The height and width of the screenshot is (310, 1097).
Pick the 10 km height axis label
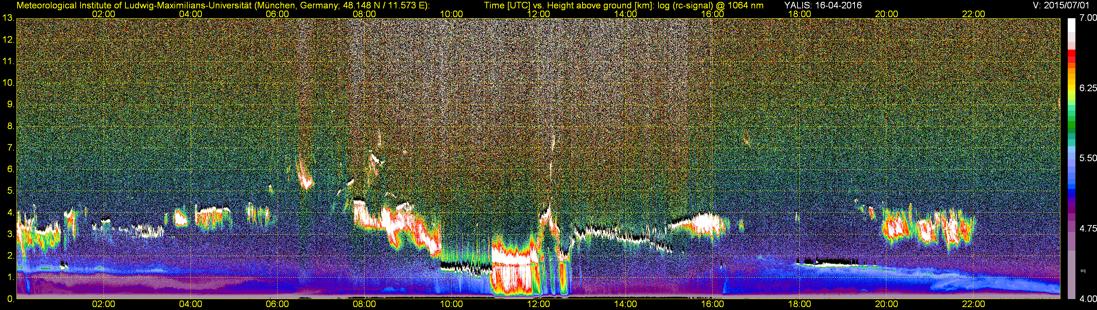[8, 83]
